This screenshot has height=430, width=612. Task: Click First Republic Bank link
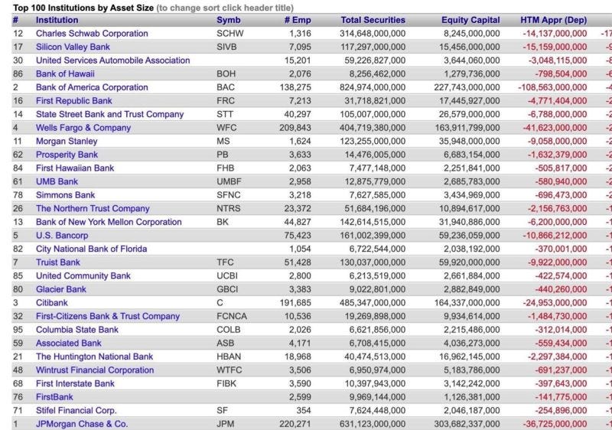pyautogui.click(x=73, y=101)
